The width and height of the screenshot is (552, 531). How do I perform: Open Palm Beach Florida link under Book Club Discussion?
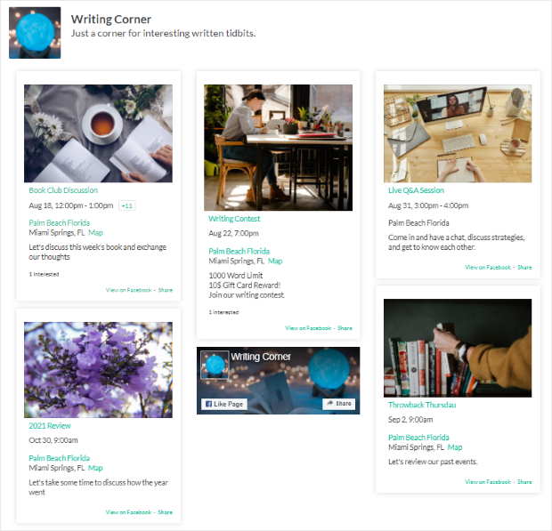[x=59, y=223]
